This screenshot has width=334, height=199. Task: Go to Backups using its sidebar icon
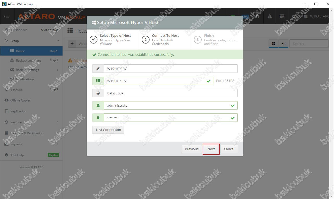click(7, 89)
